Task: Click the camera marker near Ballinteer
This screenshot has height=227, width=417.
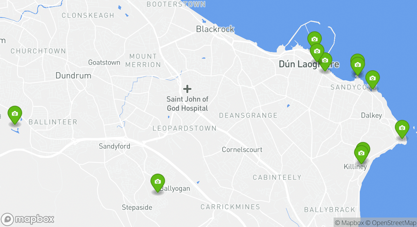Action: click(x=15, y=114)
